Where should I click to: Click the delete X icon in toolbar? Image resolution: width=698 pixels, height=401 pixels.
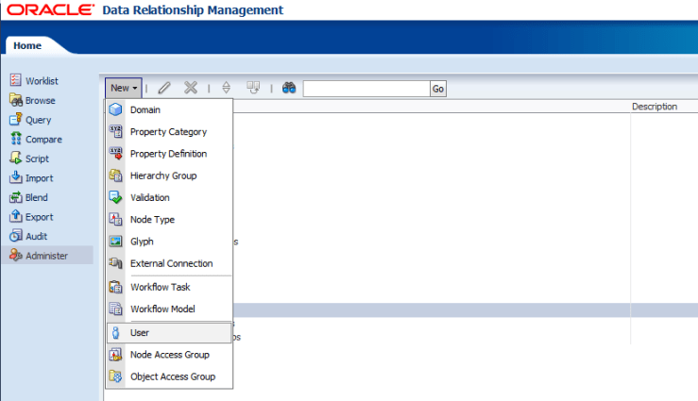tap(191, 88)
